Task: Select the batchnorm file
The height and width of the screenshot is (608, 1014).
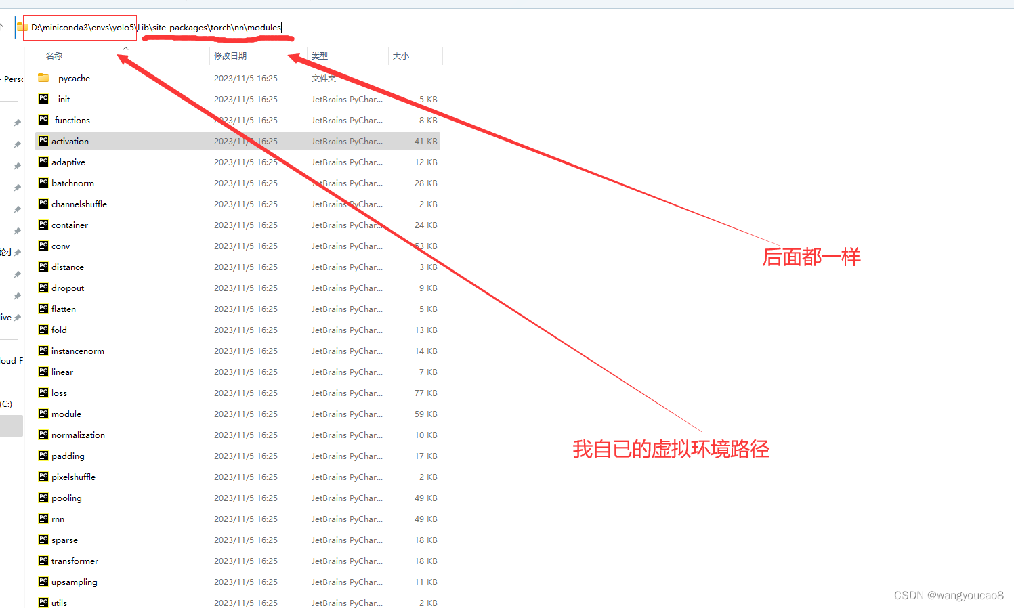Action: [x=72, y=183]
